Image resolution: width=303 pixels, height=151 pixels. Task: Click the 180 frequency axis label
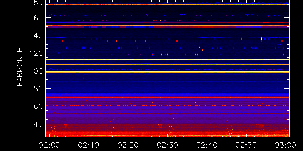click(36, 2)
